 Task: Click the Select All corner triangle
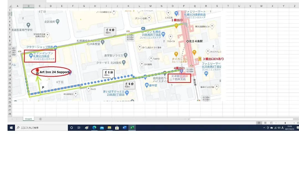pyautogui.click(x=10, y=6)
